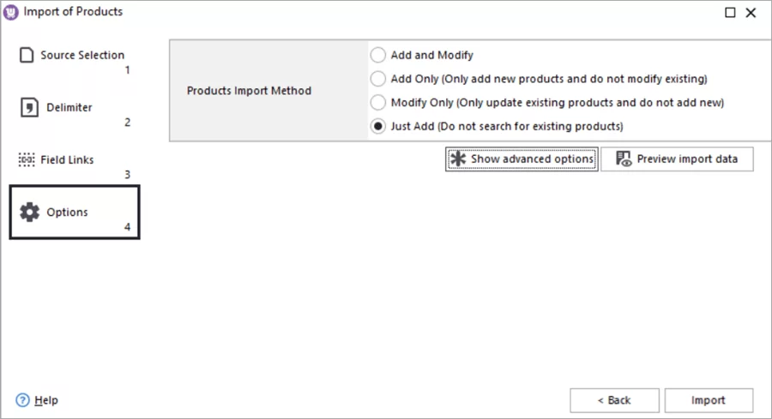Click the Source Selection page icon
This screenshot has height=419, width=772.
pos(27,55)
